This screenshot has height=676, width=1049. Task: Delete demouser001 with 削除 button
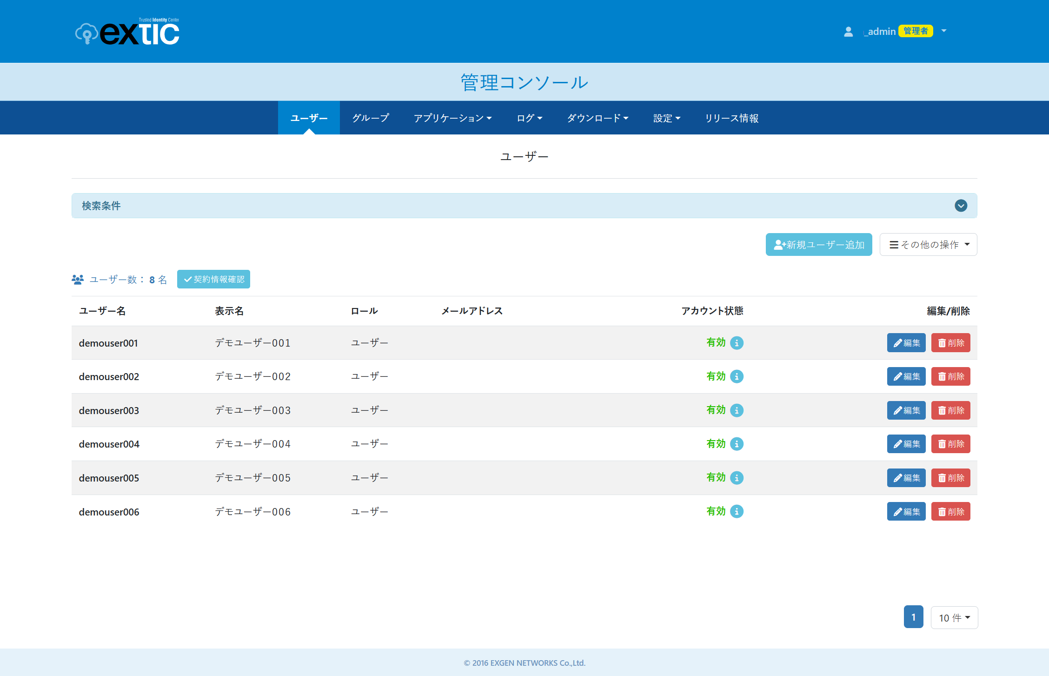[x=950, y=343]
